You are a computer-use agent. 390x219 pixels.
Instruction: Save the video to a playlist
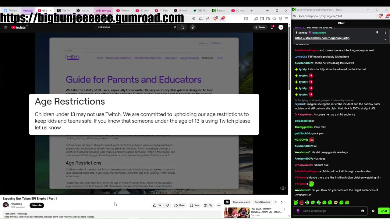point(194,205)
